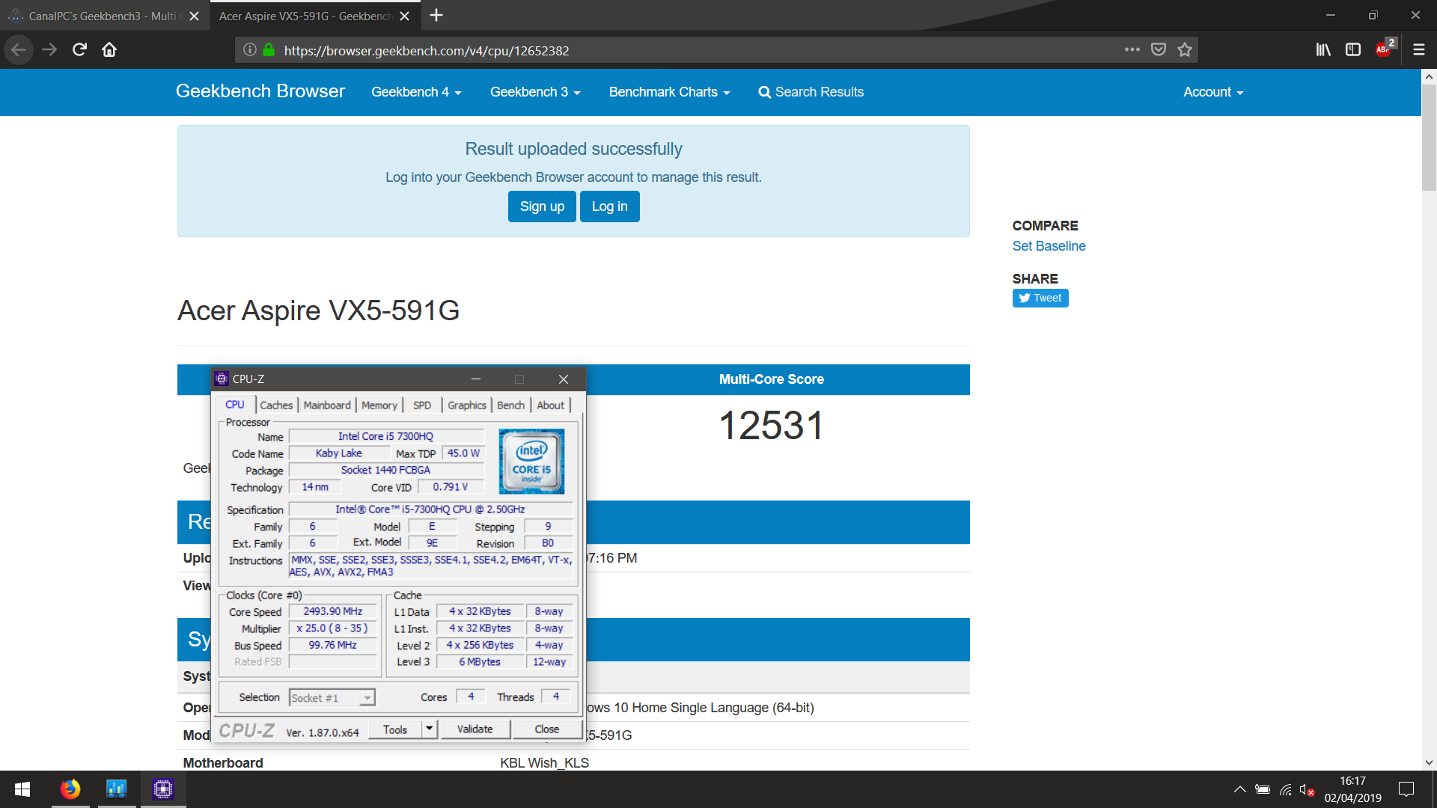Screen dimensions: 1437x808
Task: Reload the Geekbench page
Action: click(x=79, y=50)
